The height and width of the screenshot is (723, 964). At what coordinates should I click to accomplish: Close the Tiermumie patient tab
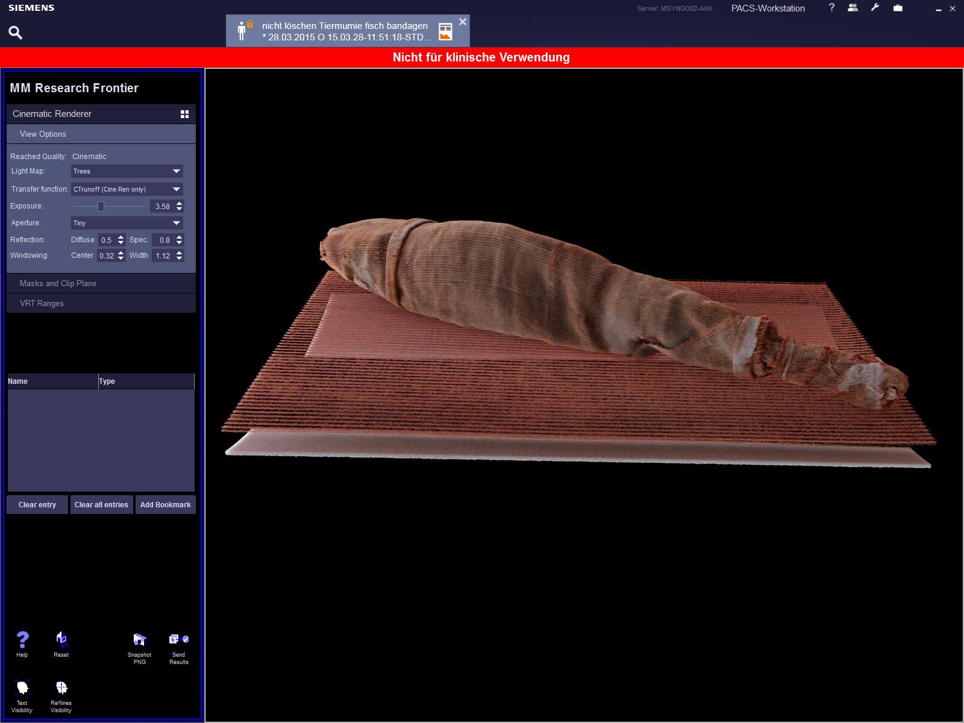tap(462, 22)
